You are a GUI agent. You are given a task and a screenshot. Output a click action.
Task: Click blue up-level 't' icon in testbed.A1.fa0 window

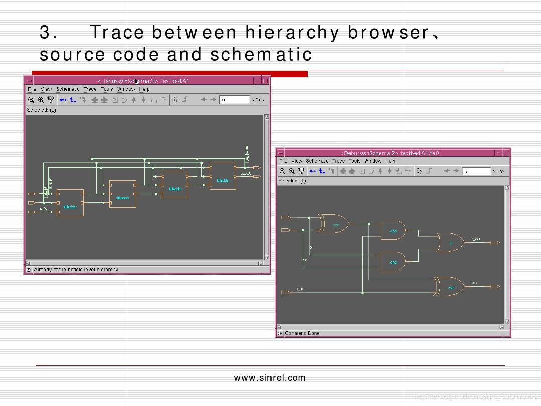coord(322,171)
